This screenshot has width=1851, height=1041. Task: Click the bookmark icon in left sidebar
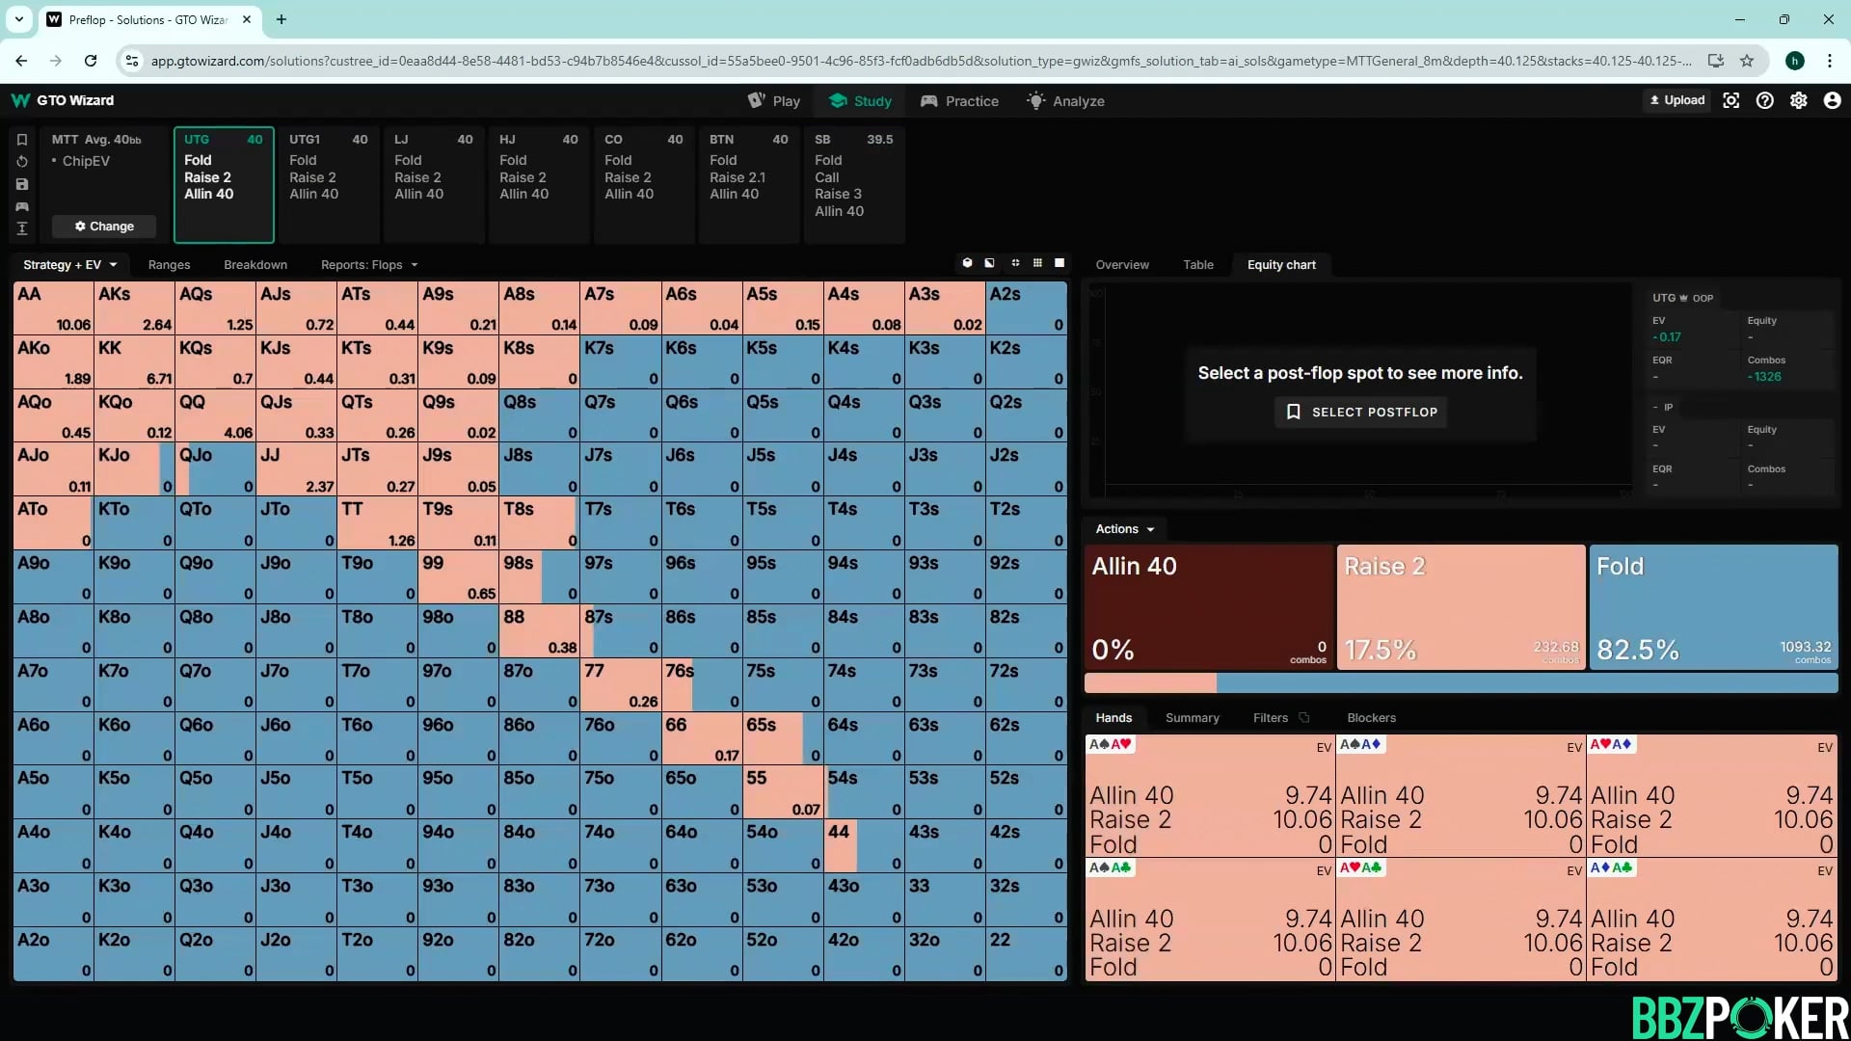(22, 140)
